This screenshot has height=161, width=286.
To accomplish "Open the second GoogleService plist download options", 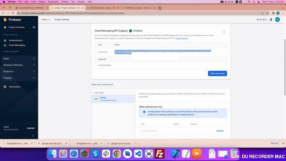I will [101, 144].
